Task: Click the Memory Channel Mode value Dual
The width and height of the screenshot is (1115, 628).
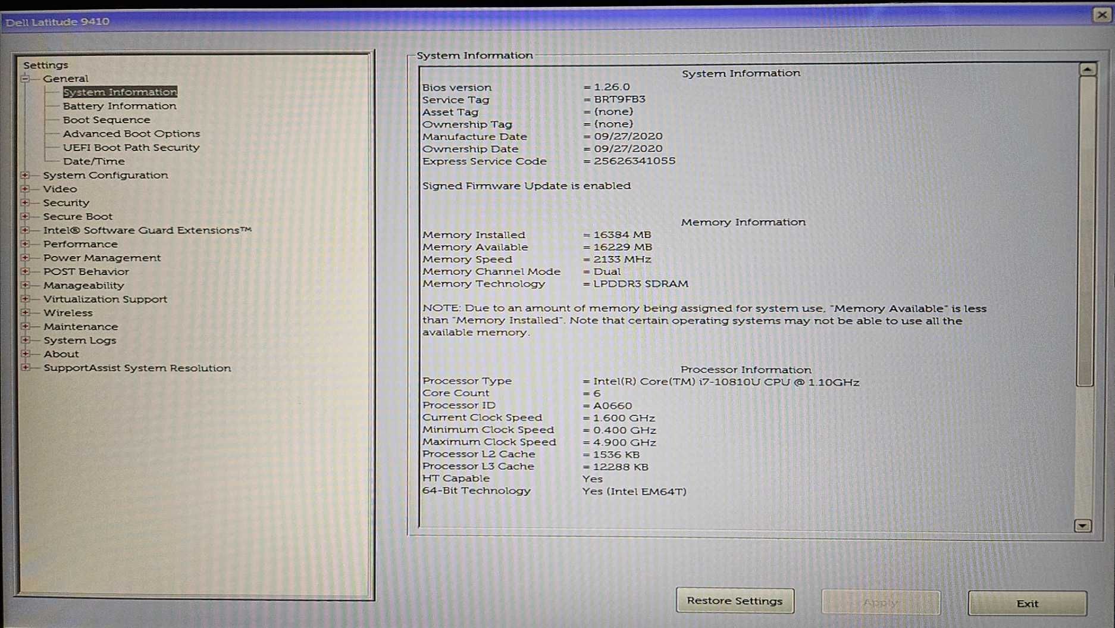Action: (x=606, y=271)
